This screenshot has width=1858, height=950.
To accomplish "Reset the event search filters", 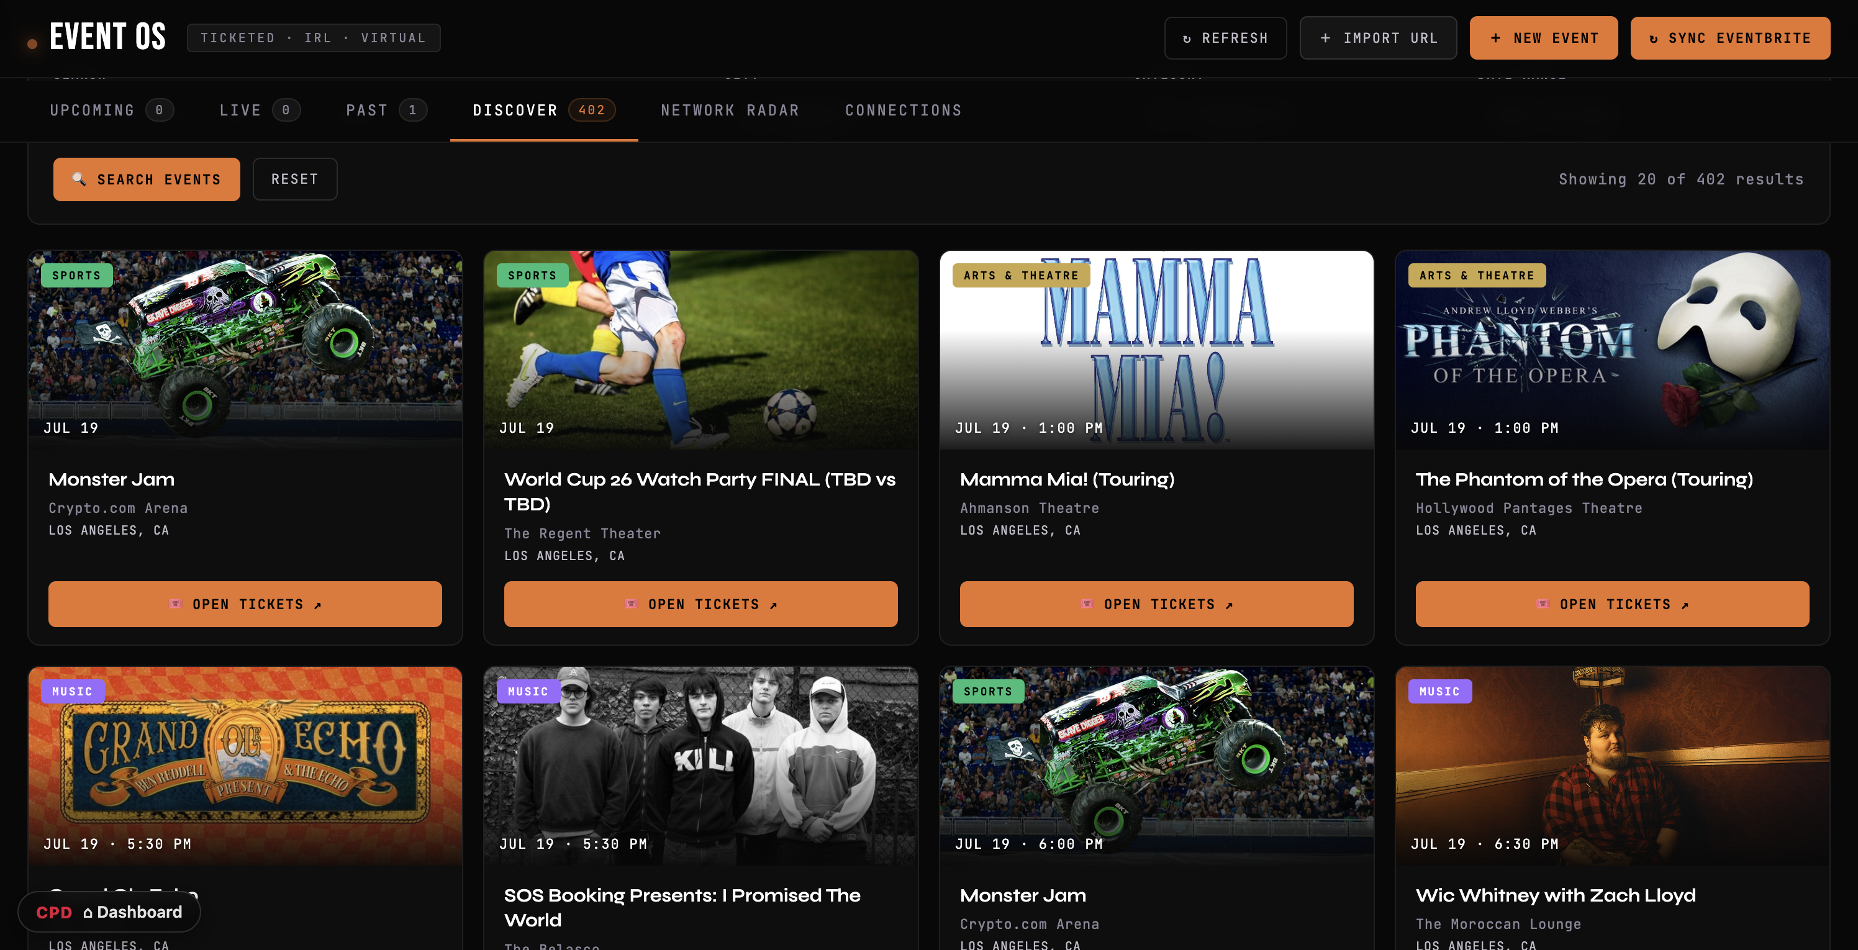I will click(295, 179).
